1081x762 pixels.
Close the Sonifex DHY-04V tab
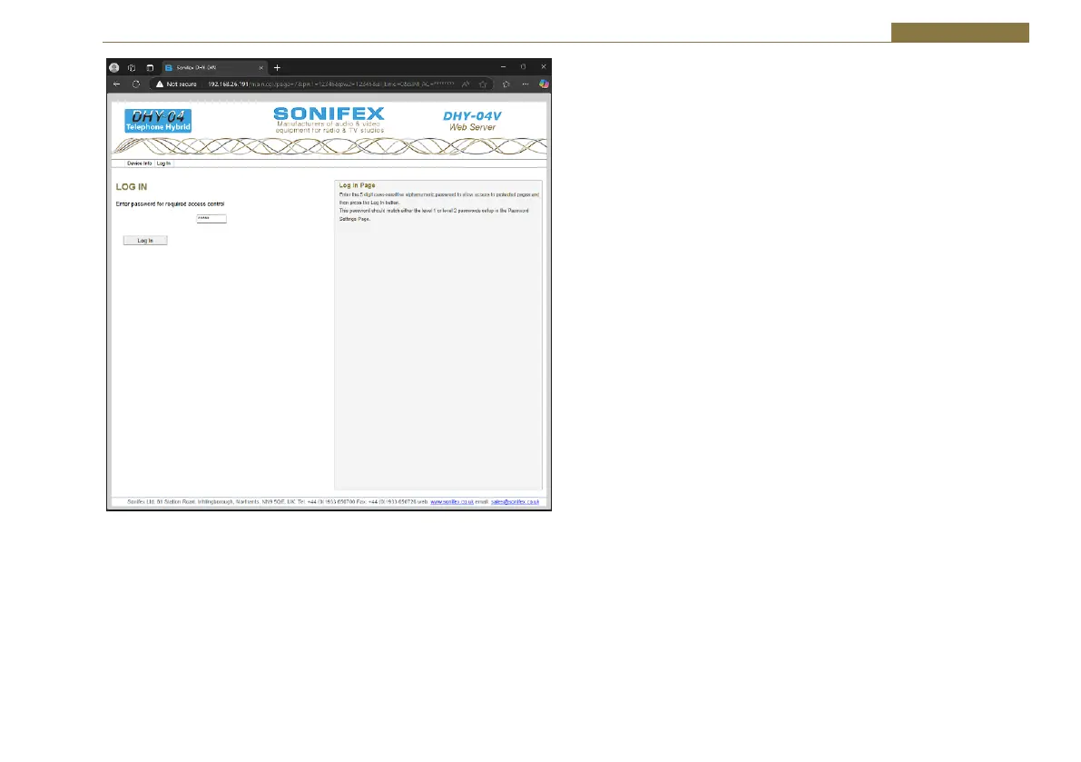tap(261, 67)
